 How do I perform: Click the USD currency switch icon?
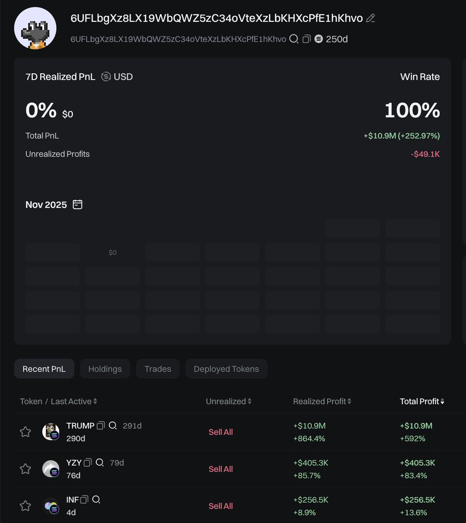pyautogui.click(x=106, y=77)
